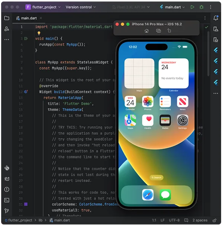Click @override annotation on line 11
This screenshot has height=226, width=223.
(x=49, y=86)
